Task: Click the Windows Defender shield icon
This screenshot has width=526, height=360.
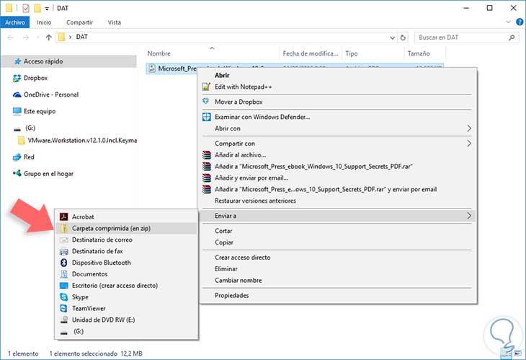Action: pos(206,117)
